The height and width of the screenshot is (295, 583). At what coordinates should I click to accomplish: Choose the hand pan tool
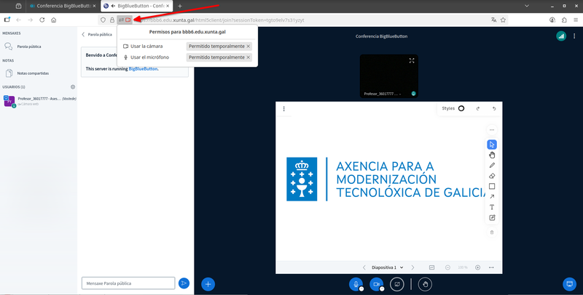point(492,155)
